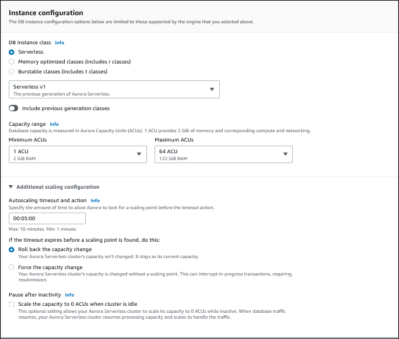Choose Memory optimized classes radio option
The image size is (399, 339).
coord(12,62)
